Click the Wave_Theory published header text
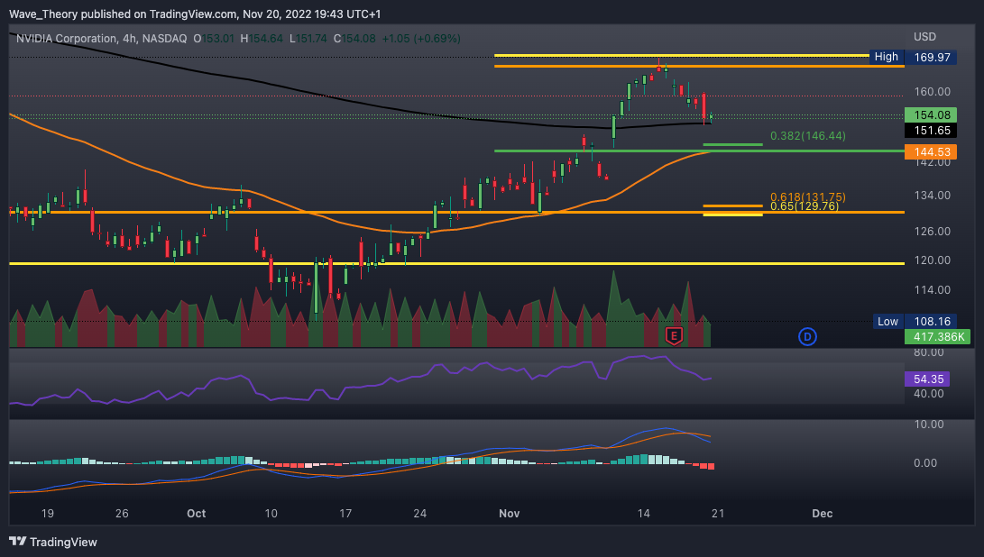The width and height of the screenshot is (984, 557). click(195, 14)
